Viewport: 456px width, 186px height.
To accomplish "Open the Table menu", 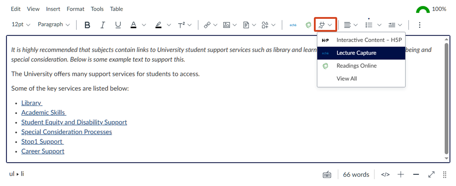I will 117,9.
